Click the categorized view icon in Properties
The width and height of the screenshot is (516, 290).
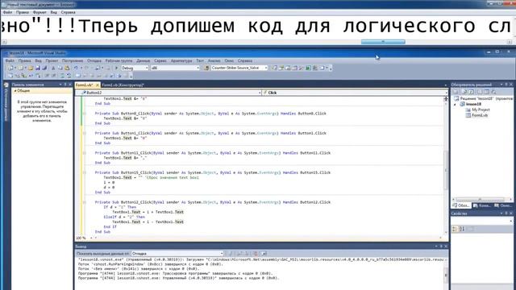point(455,229)
